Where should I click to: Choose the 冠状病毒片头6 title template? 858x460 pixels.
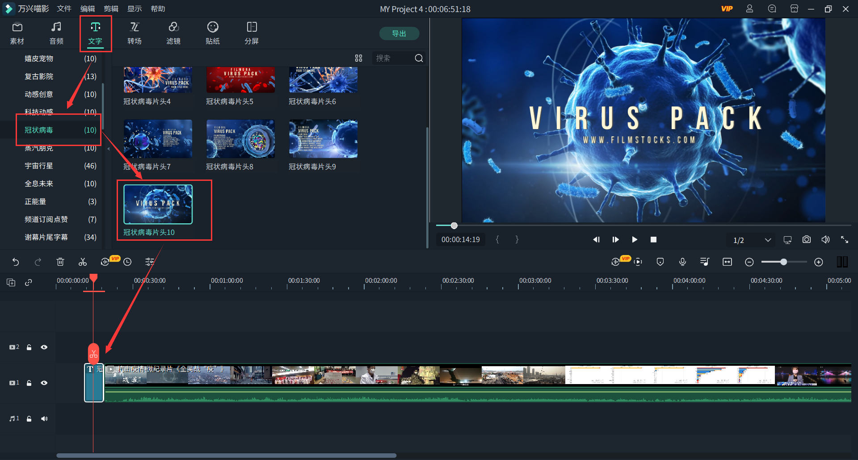click(323, 80)
